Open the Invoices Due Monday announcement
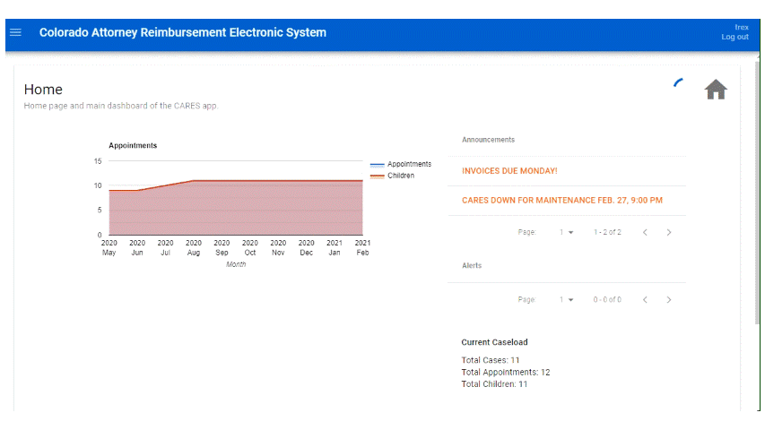 [509, 171]
